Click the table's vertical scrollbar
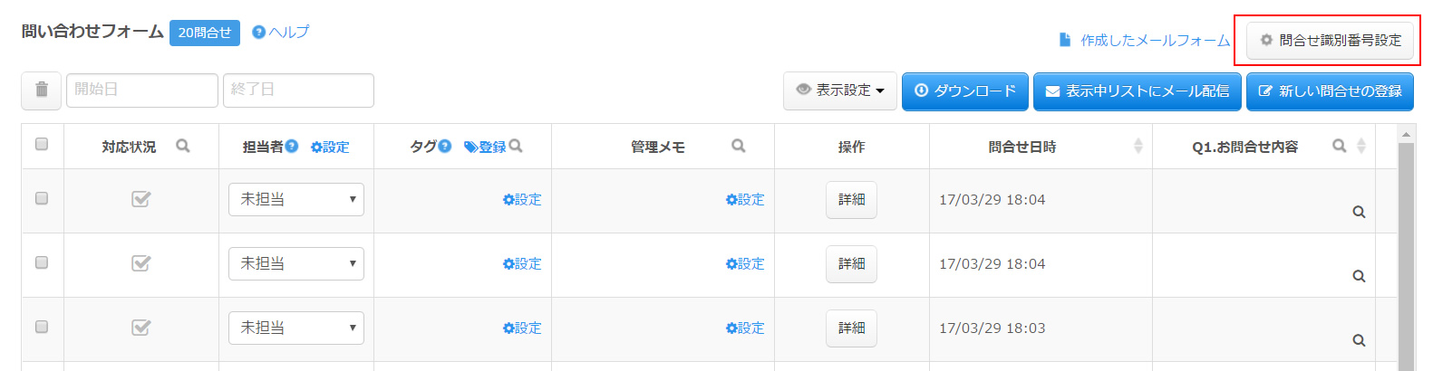Viewport: 1433px width, 371px height. click(x=1406, y=253)
